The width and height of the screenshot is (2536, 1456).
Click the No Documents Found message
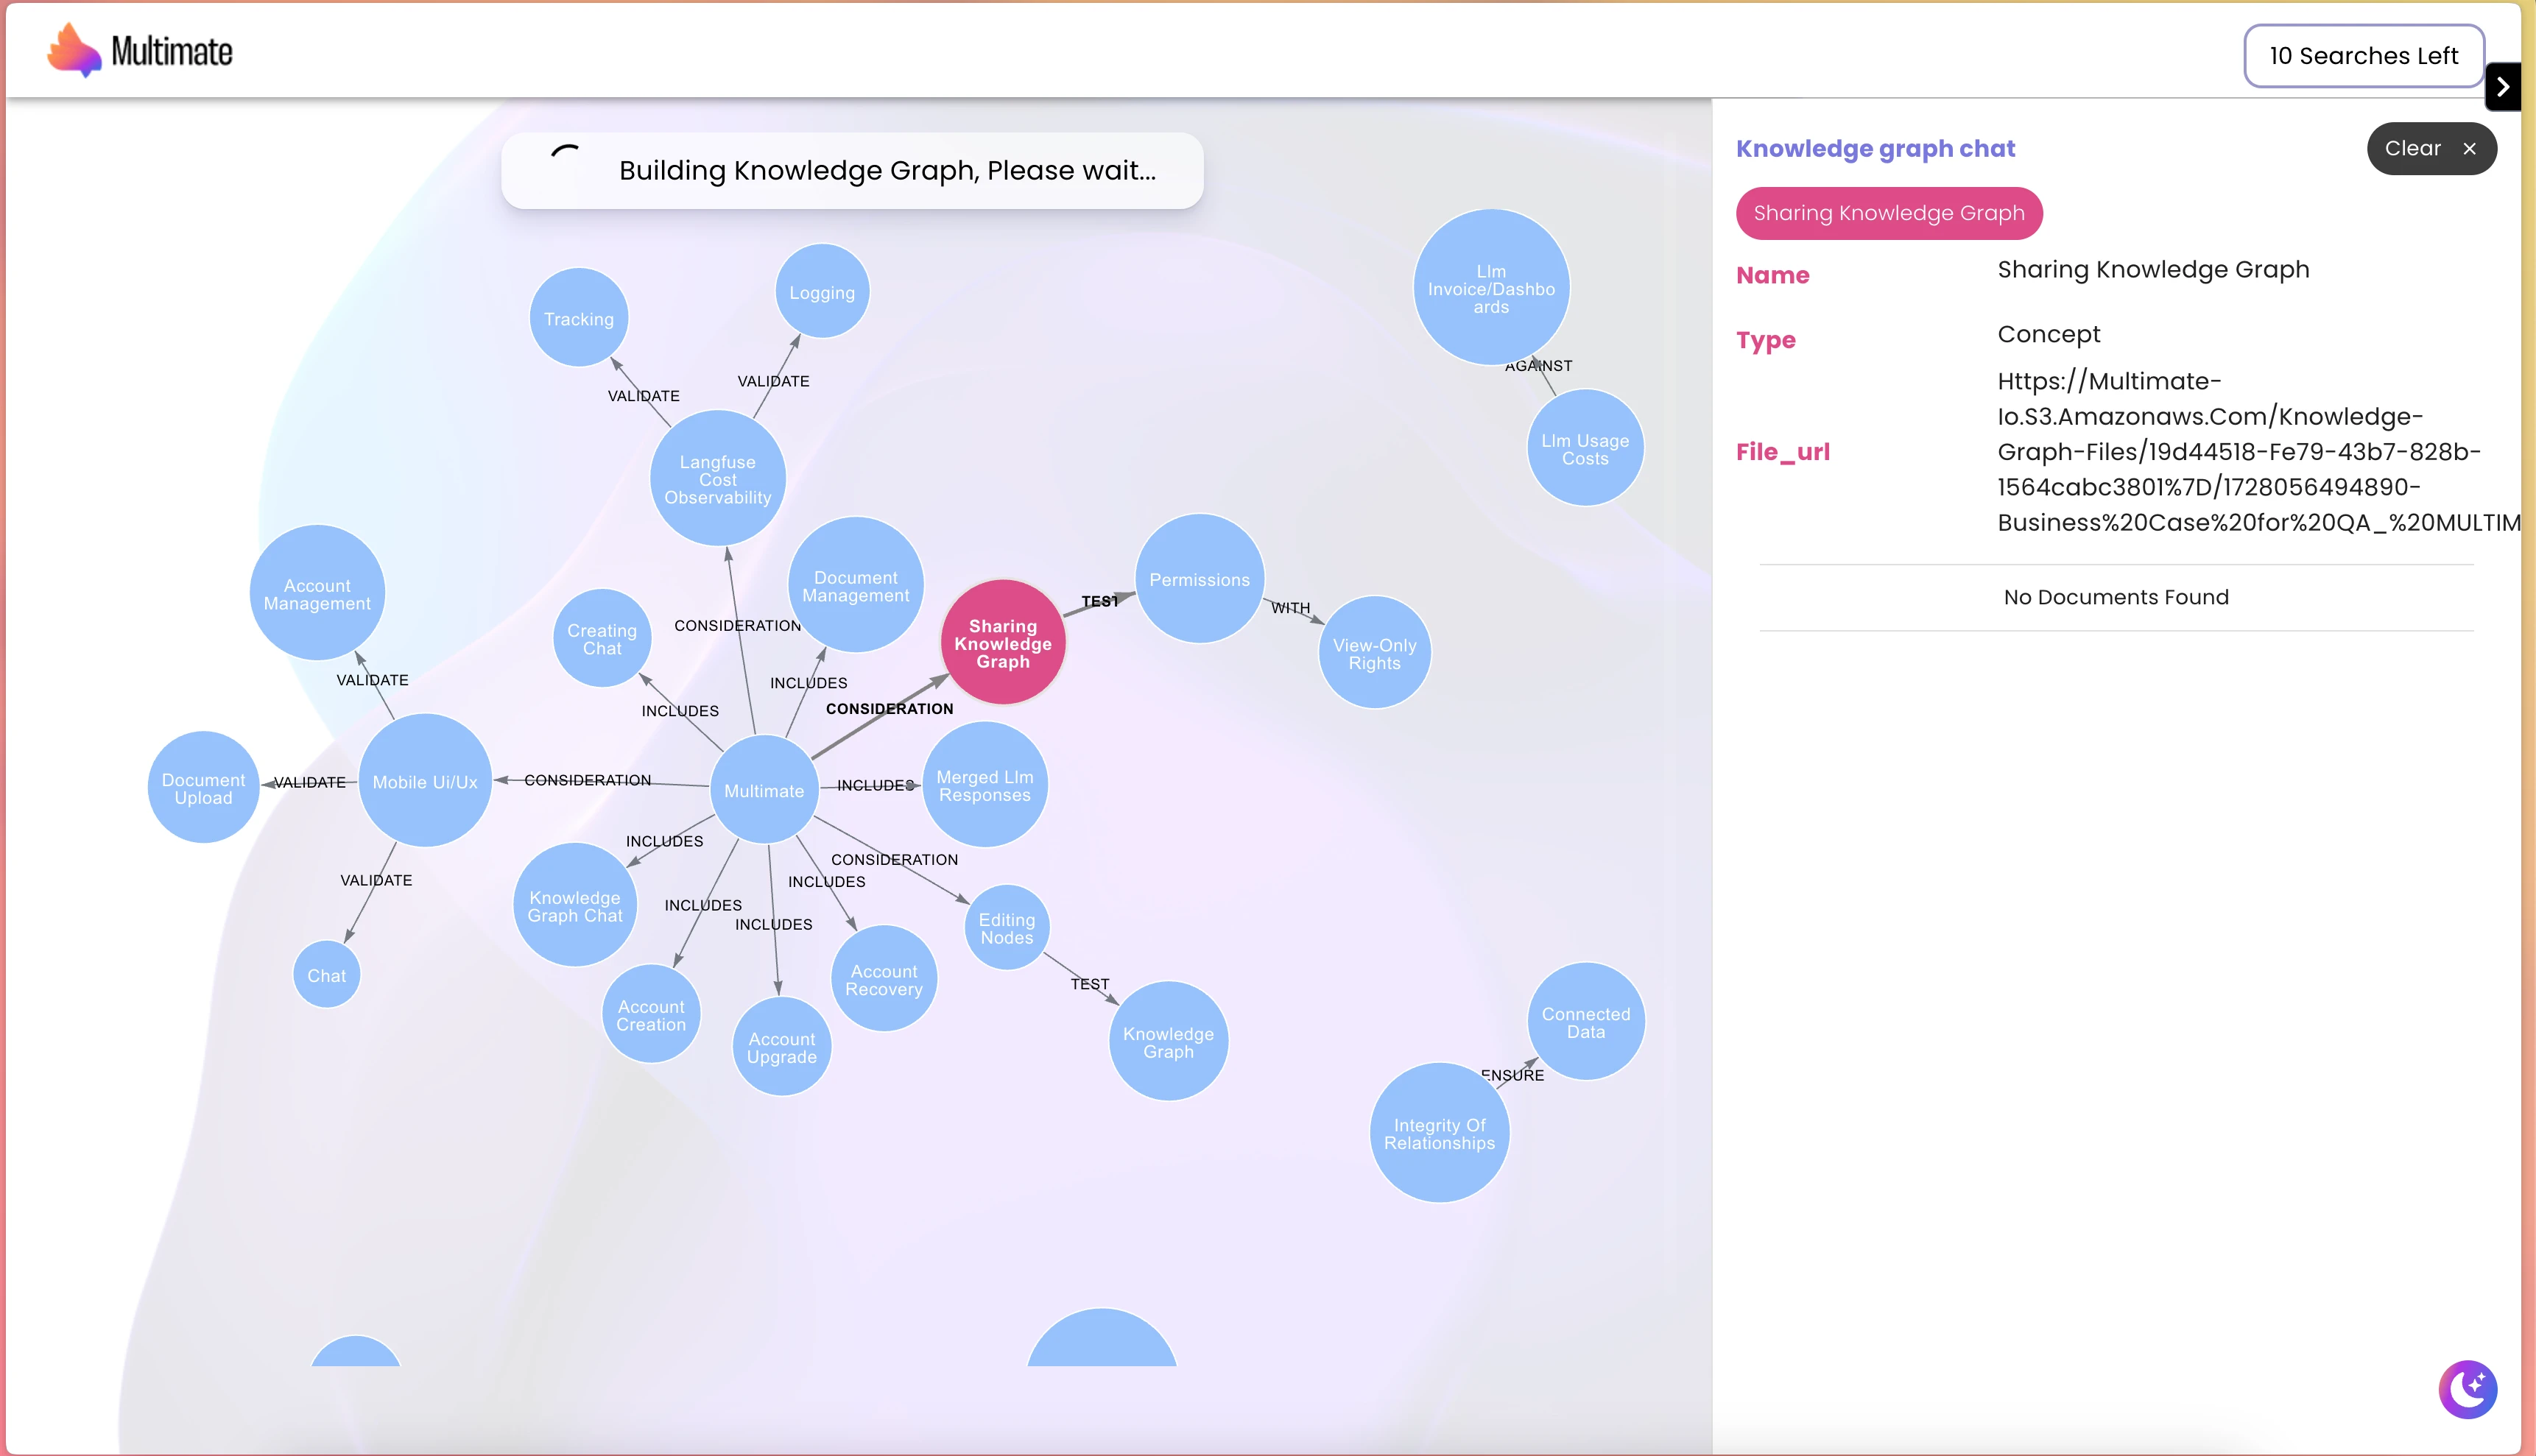coord(2116,597)
